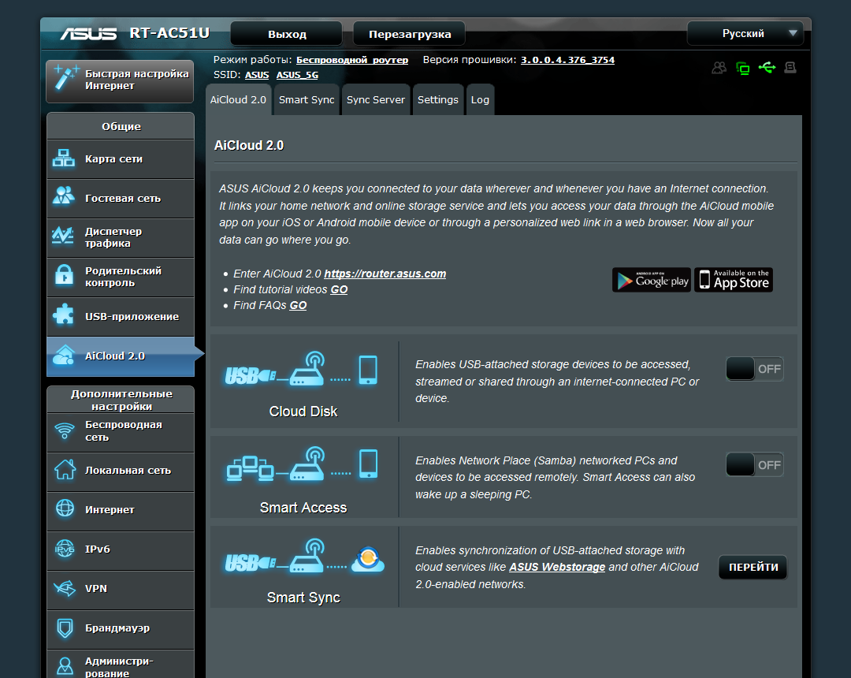Viewport: 851px width, 678px height.
Task: Click the Перезагрузка reboot button
Action: click(x=410, y=34)
